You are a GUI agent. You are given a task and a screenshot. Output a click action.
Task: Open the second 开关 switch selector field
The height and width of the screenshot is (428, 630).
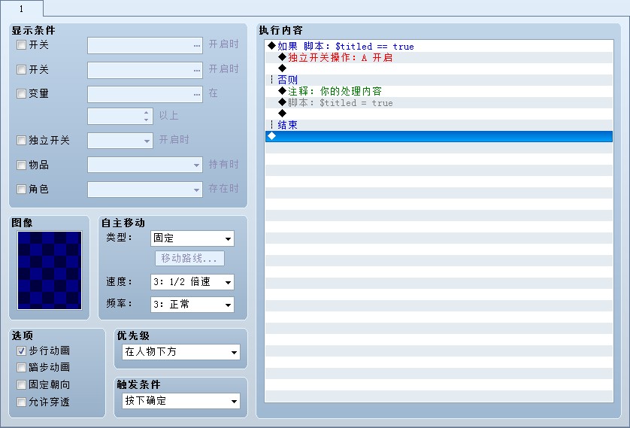tap(145, 70)
